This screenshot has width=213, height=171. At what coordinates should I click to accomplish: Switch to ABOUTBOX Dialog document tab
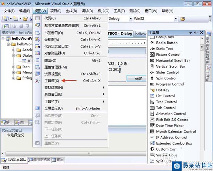coord(120,33)
